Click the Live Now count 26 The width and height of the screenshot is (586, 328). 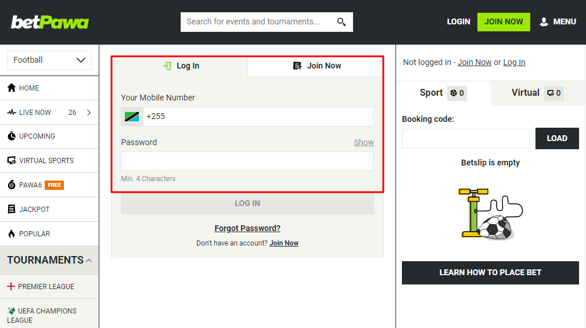click(72, 113)
